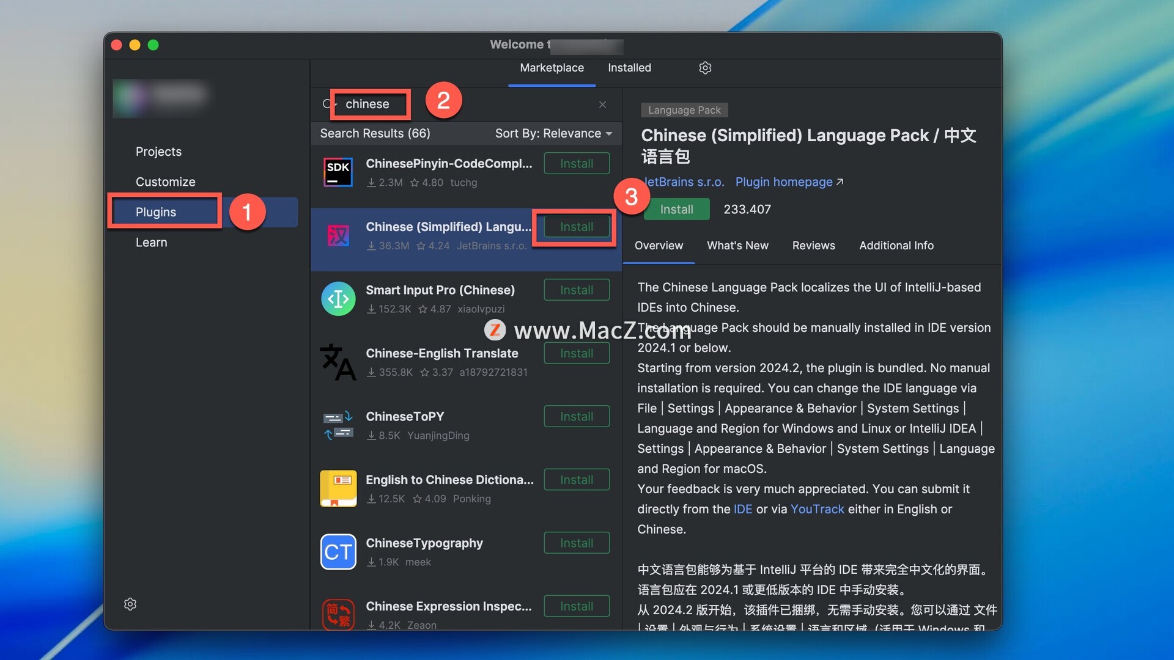The image size is (1174, 660).
Task: Open plugin settings gear next to Installed tab
Action: coord(705,68)
